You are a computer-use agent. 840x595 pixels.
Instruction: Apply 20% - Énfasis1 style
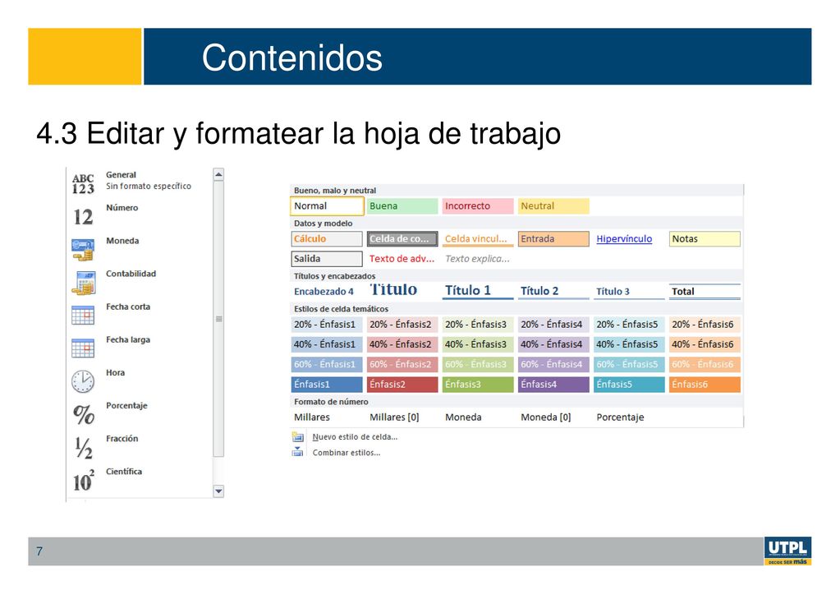tap(327, 325)
